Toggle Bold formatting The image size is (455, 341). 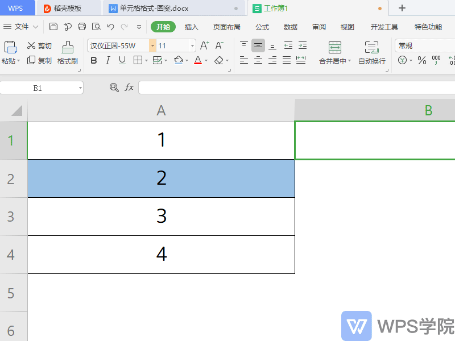[94, 60]
